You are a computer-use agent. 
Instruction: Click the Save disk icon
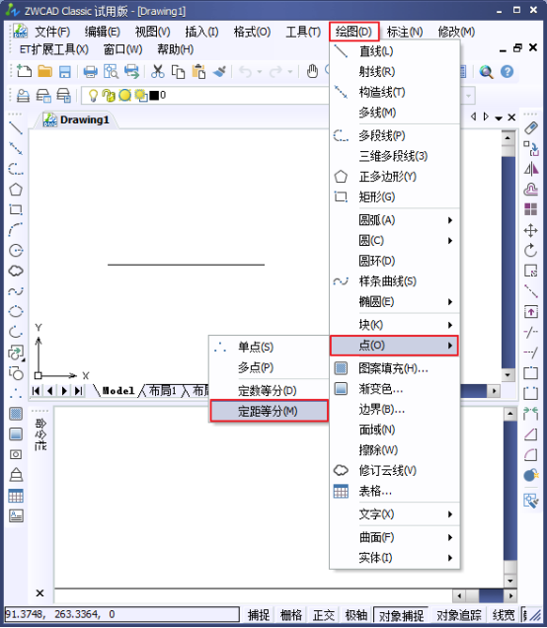click(64, 72)
